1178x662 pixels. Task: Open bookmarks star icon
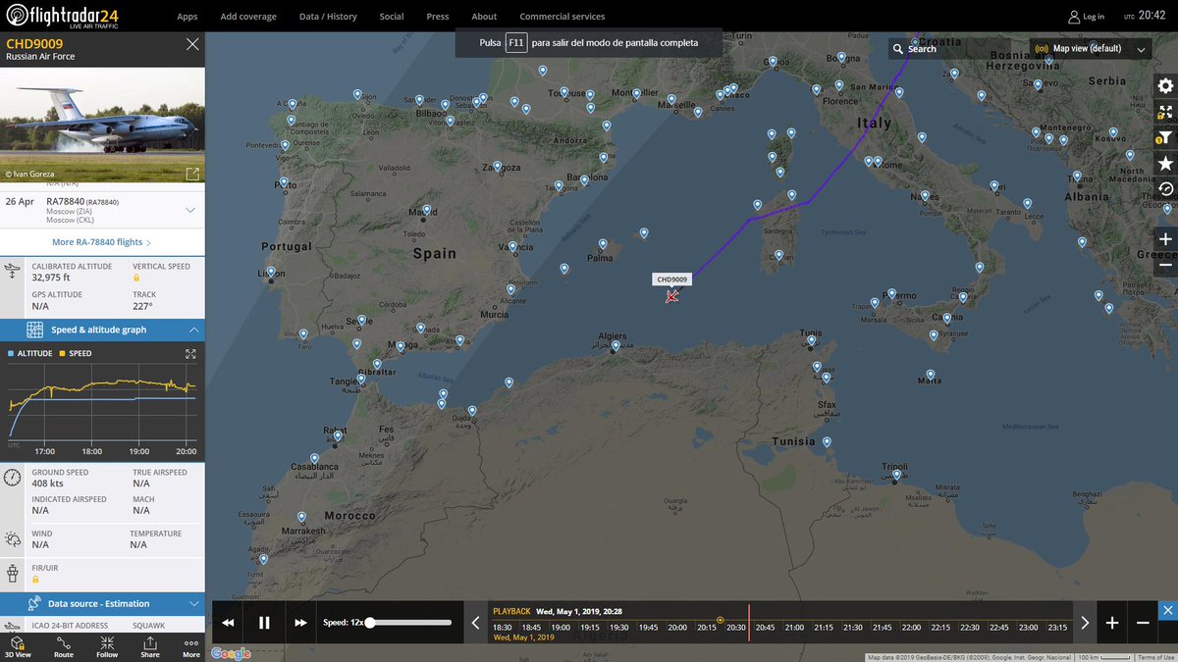tap(1165, 164)
